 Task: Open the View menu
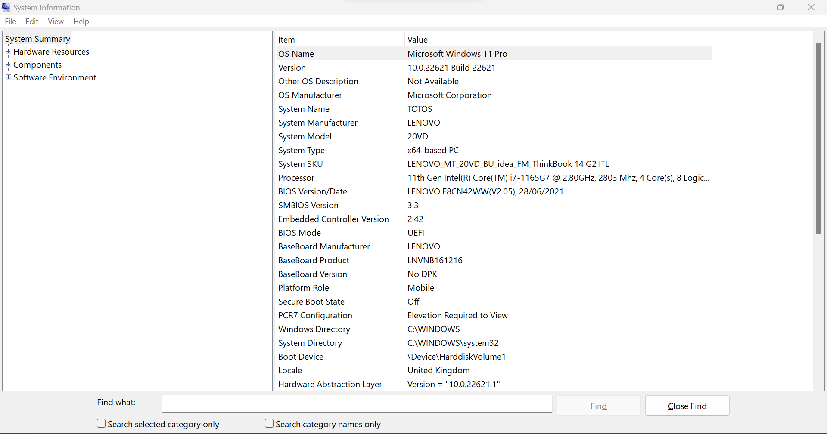point(56,22)
